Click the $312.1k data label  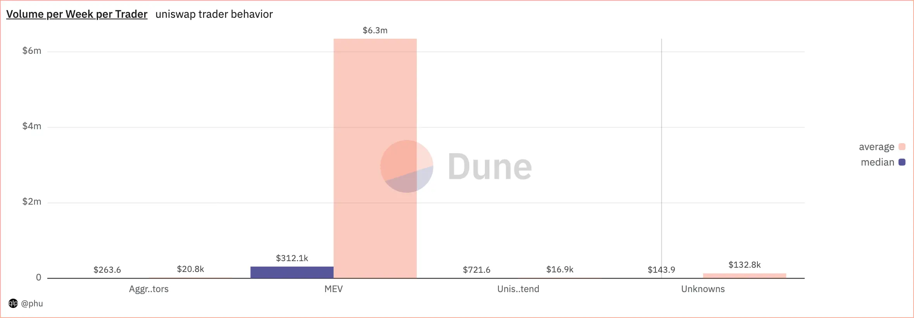pyautogui.click(x=292, y=258)
